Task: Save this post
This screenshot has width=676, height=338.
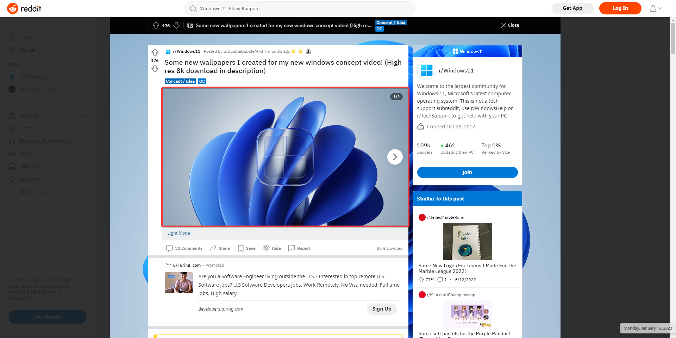Action: pos(247,248)
